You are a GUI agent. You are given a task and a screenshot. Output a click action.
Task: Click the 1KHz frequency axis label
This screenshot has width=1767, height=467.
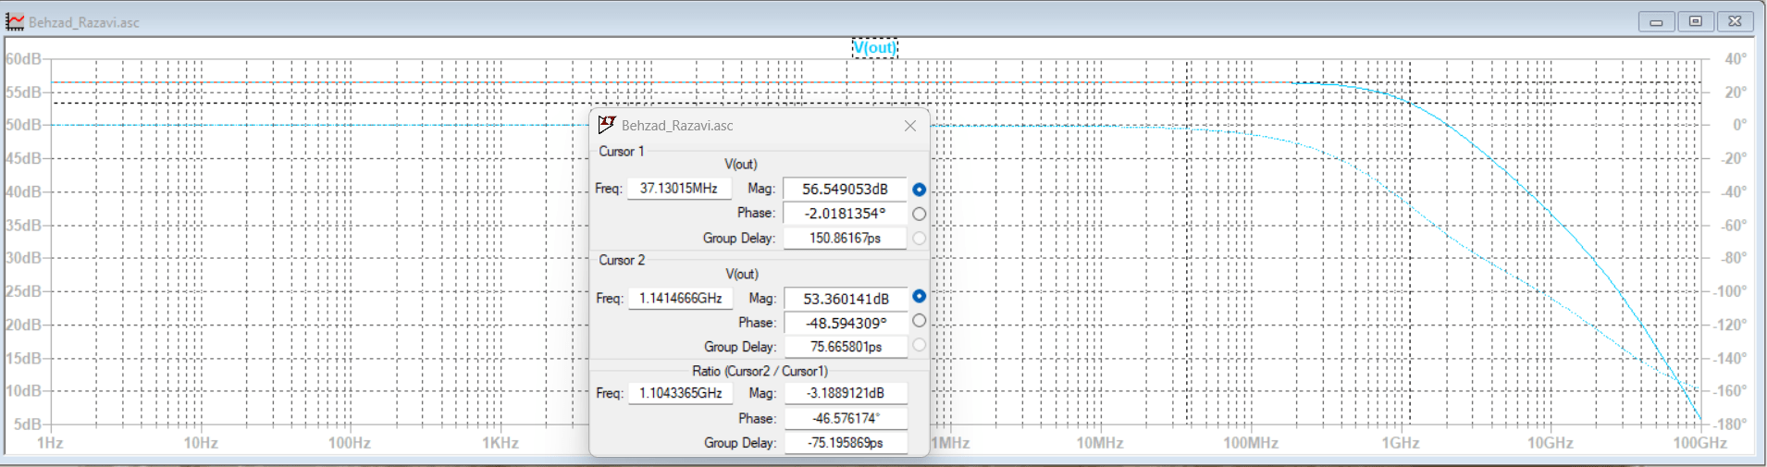[500, 443]
